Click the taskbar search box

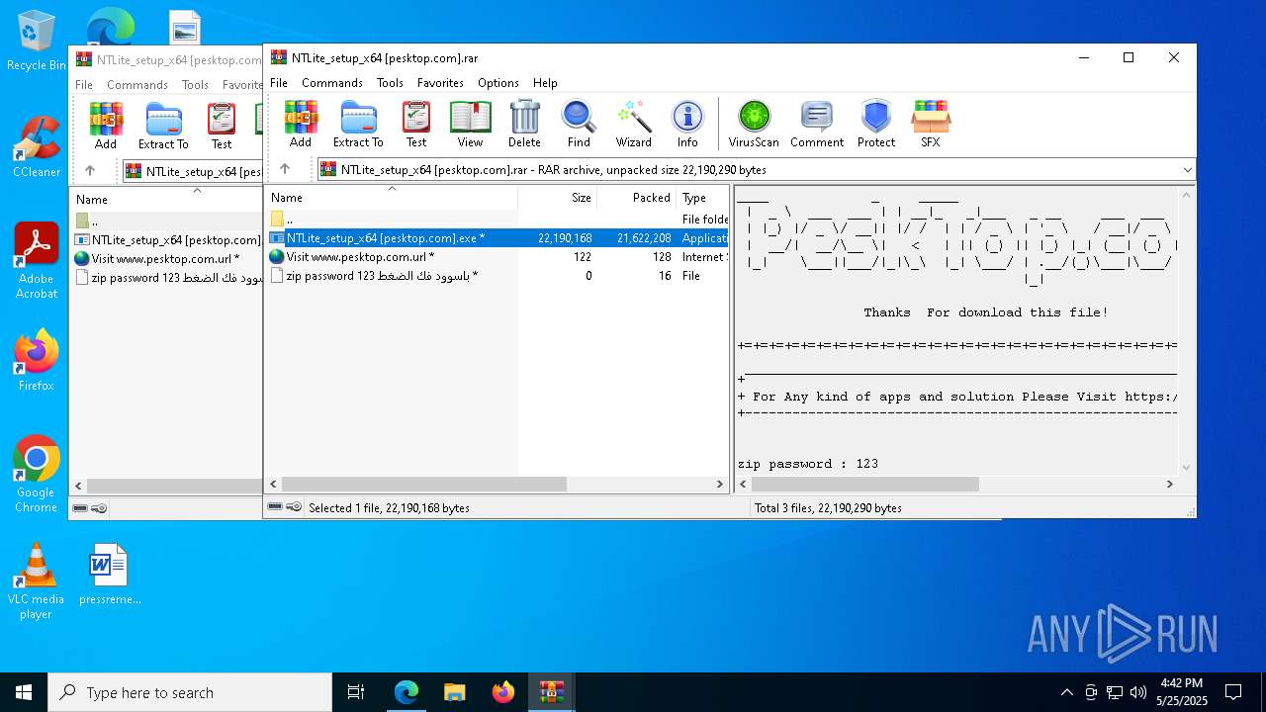tap(190, 692)
